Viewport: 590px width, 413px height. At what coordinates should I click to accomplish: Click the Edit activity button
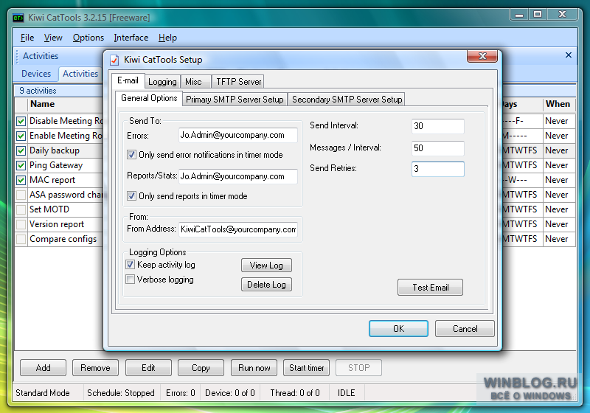tap(149, 368)
